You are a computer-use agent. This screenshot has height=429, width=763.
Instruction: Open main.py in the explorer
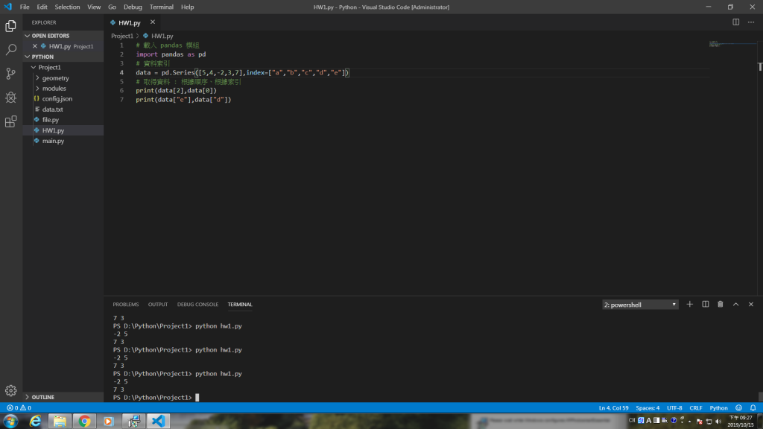[x=53, y=141]
